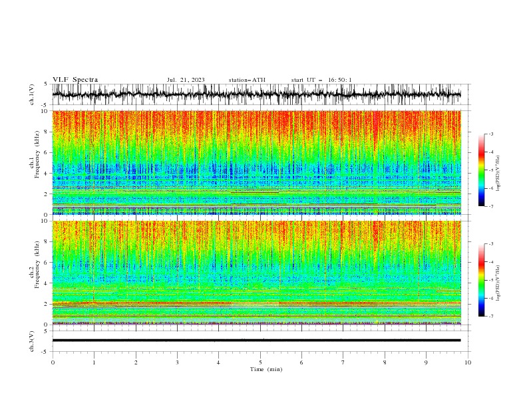Screen dimensions: 527x407
Task: Click the ch.2 frequency tick "8"
Action: pos(47,242)
